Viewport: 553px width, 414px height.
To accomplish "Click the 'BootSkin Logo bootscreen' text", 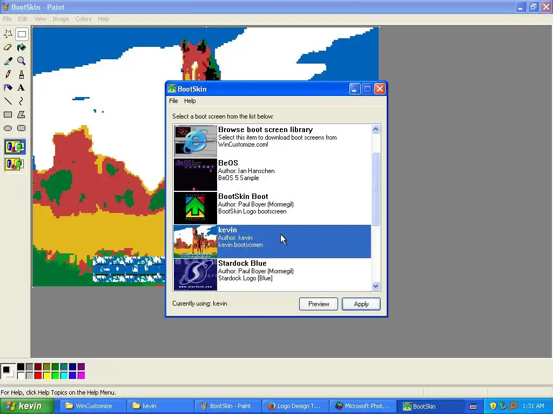I will 252,211.
